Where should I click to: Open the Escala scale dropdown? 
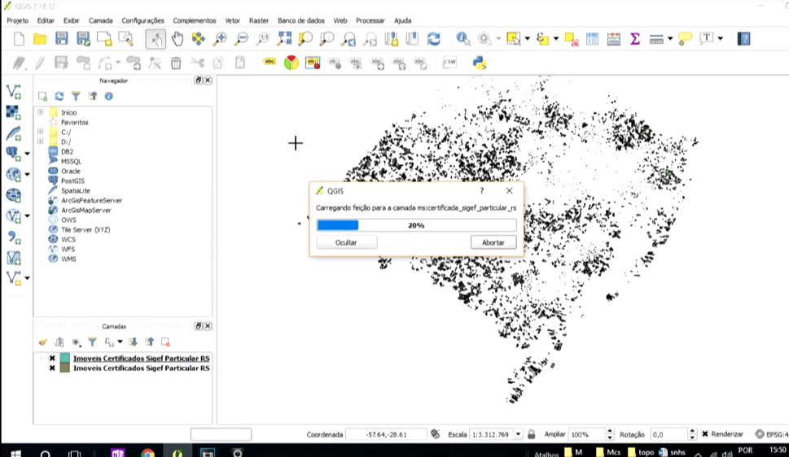[518, 434]
